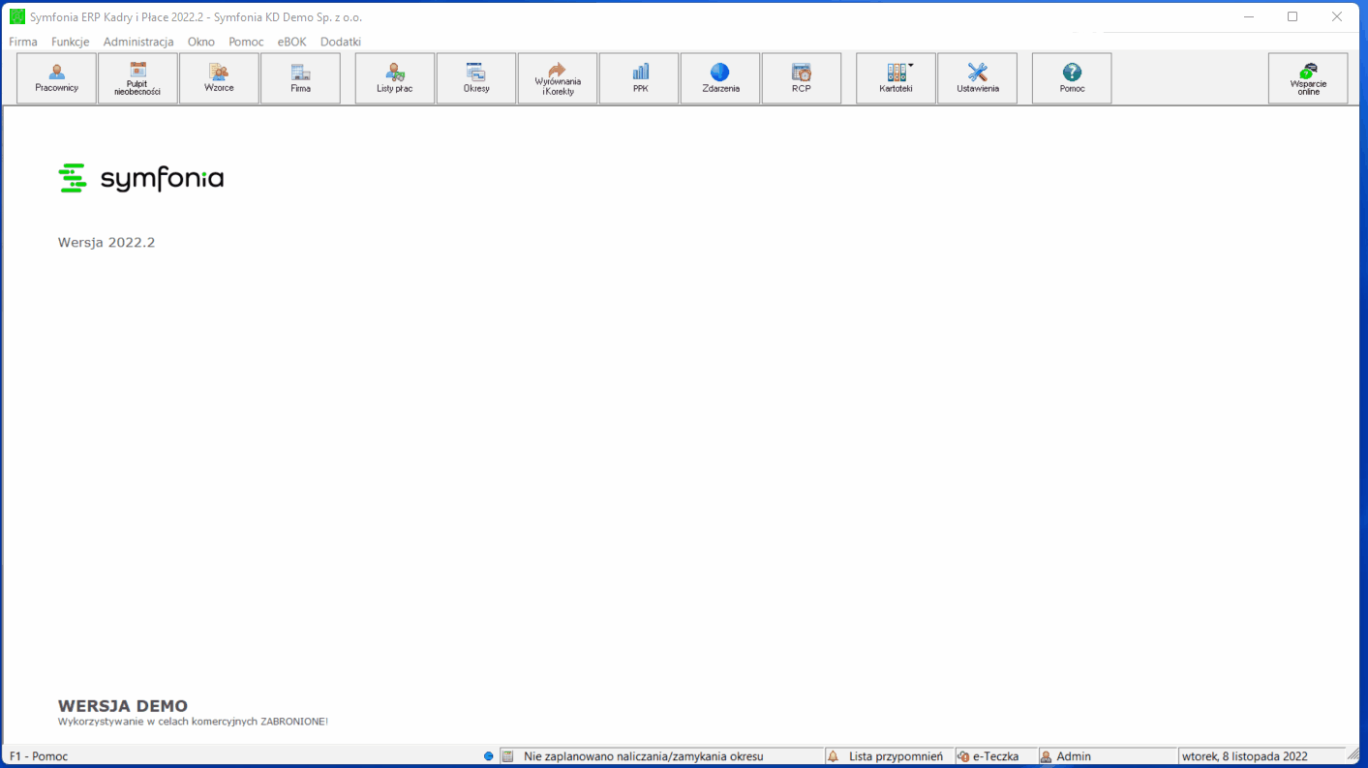Click the bell icon beside Lista przypomnień
1368x768 pixels.
click(x=833, y=756)
